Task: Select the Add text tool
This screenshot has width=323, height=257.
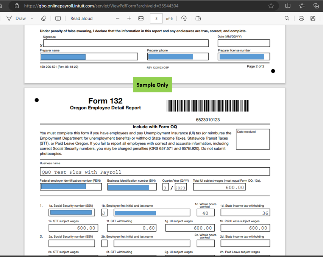Action: [58, 18]
